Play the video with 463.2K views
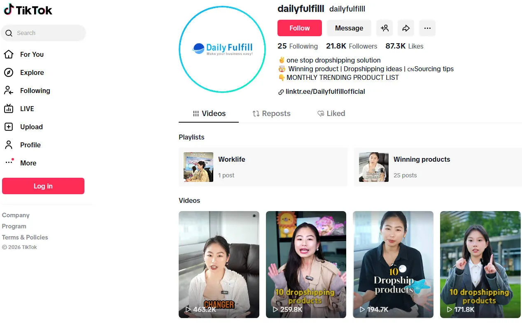The width and height of the screenshot is (522, 323). point(219,264)
